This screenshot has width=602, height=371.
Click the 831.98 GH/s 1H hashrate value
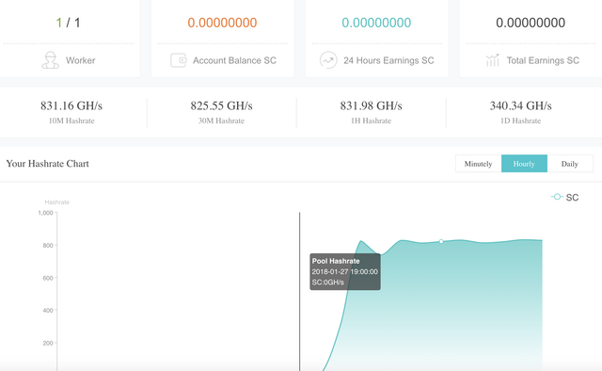click(x=371, y=105)
